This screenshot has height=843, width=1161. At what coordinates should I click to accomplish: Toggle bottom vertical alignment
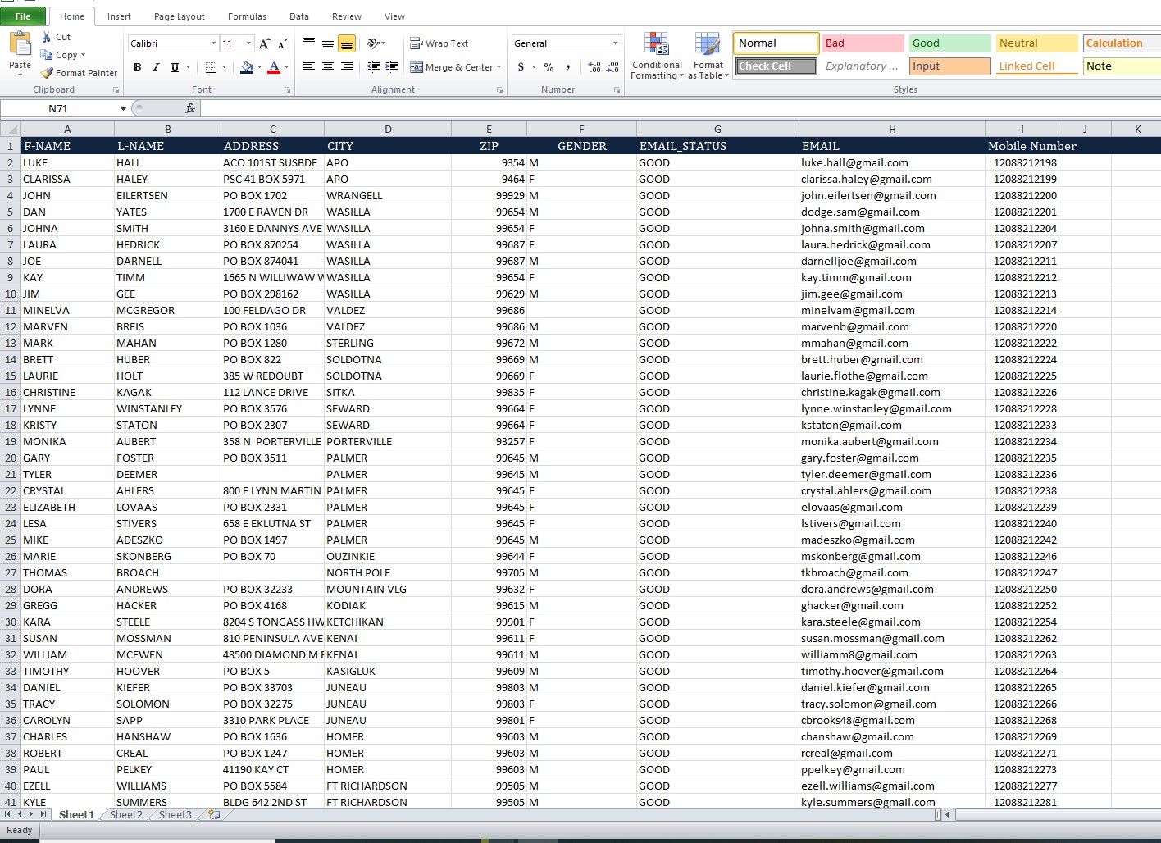[x=347, y=43]
